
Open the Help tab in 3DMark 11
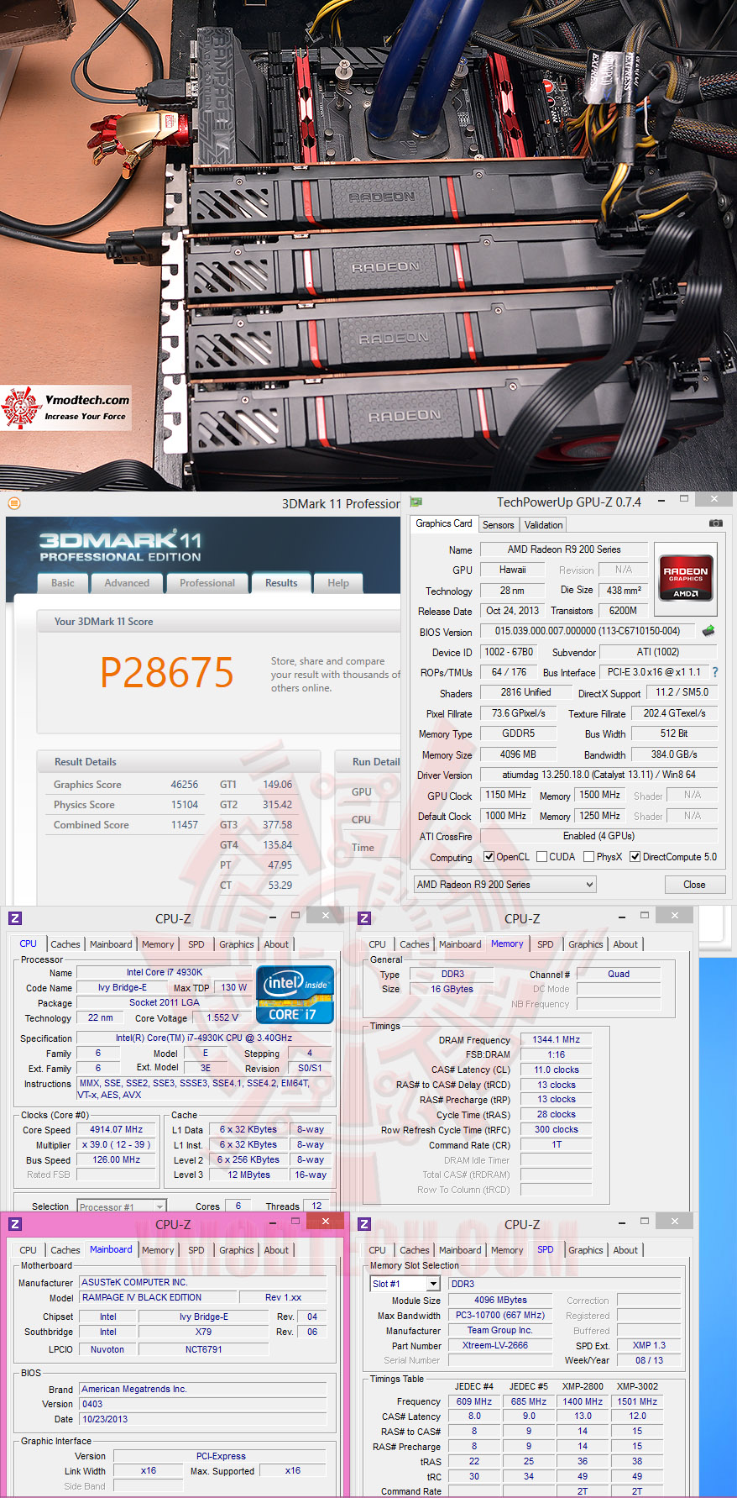[x=338, y=583]
